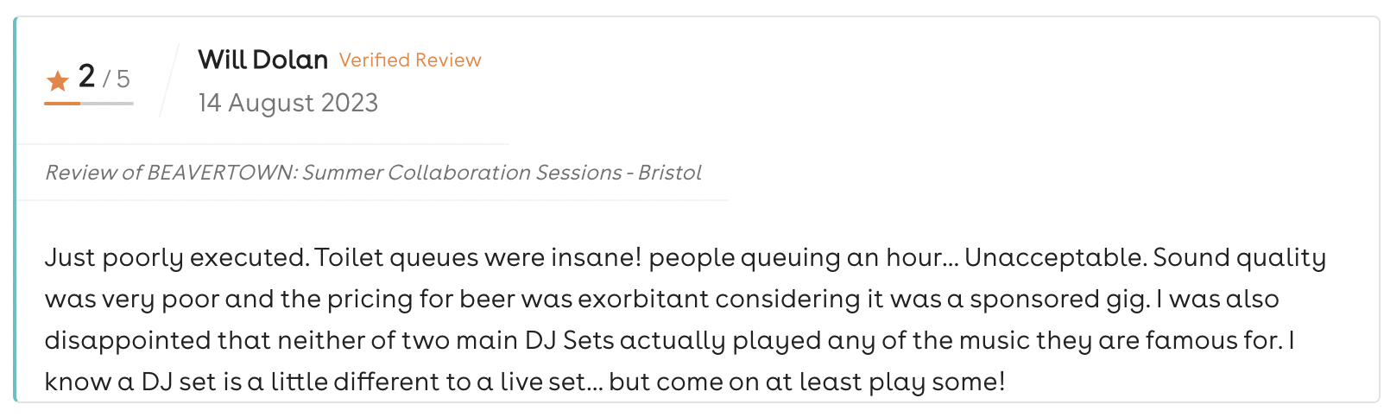Screen dimensions: 1390x417
Task: Click "Just poorly executed" in the review
Action: tap(175, 257)
